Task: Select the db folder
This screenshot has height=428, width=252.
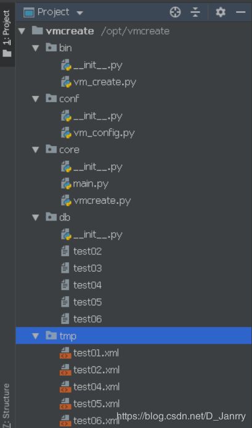Action: coord(65,217)
